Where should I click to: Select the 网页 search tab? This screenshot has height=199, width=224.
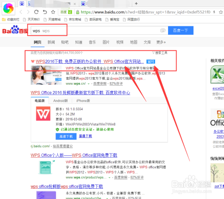pos(38,42)
